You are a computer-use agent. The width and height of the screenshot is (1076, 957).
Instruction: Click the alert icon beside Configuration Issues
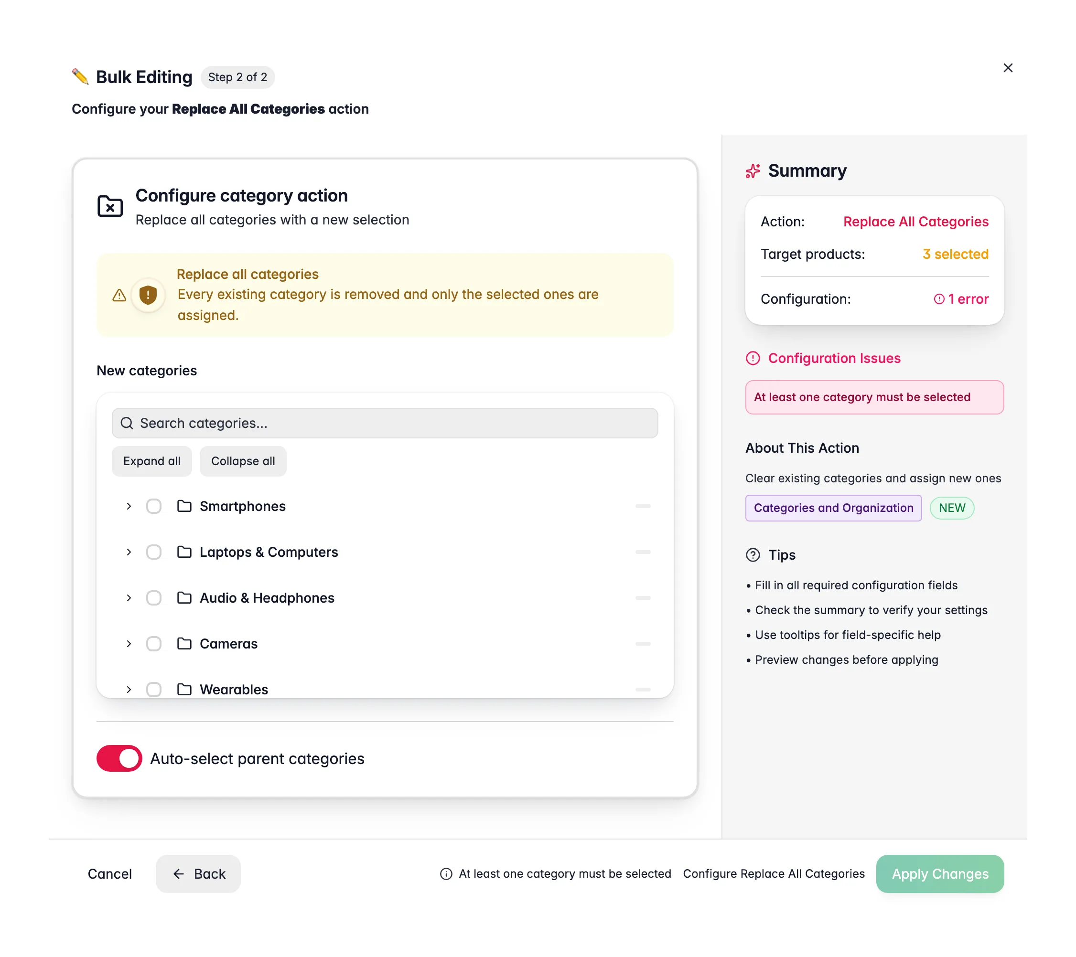(x=753, y=358)
